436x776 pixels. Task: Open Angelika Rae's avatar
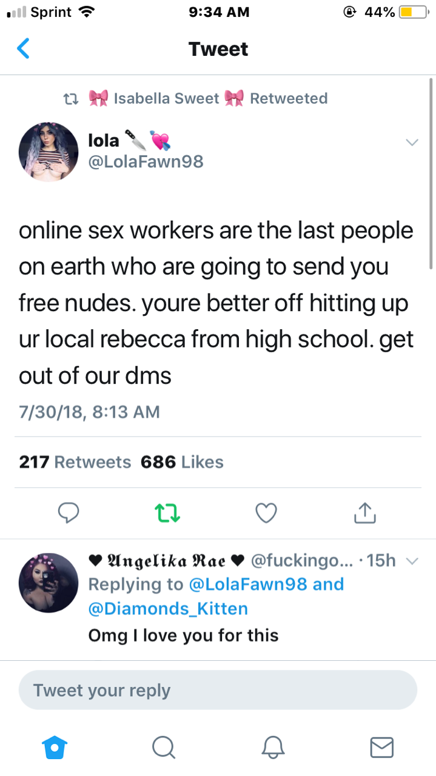tap(49, 582)
